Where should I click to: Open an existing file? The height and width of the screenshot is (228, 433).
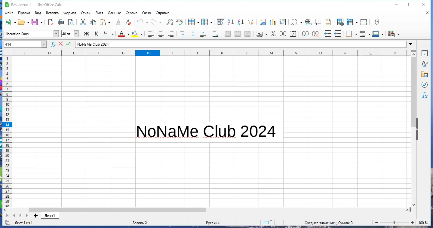21,22
